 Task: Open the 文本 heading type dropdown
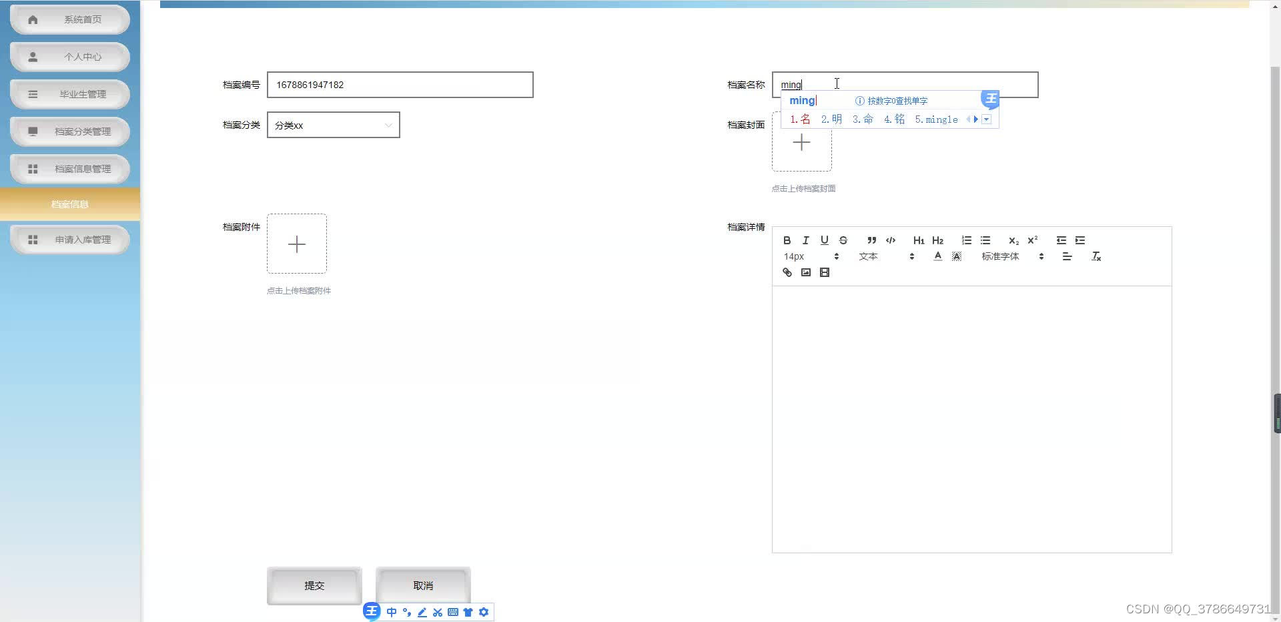[887, 256]
